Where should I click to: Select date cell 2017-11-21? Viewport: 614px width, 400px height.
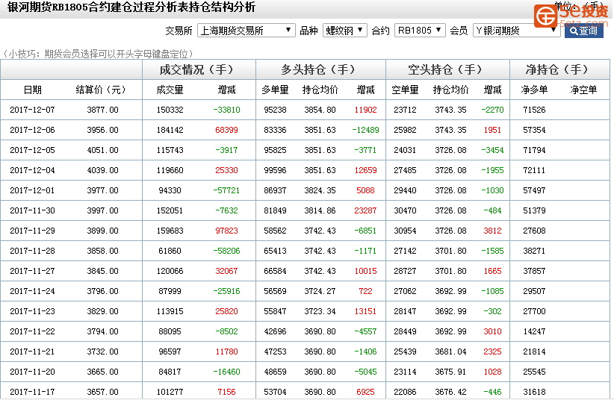click(x=33, y=351)
